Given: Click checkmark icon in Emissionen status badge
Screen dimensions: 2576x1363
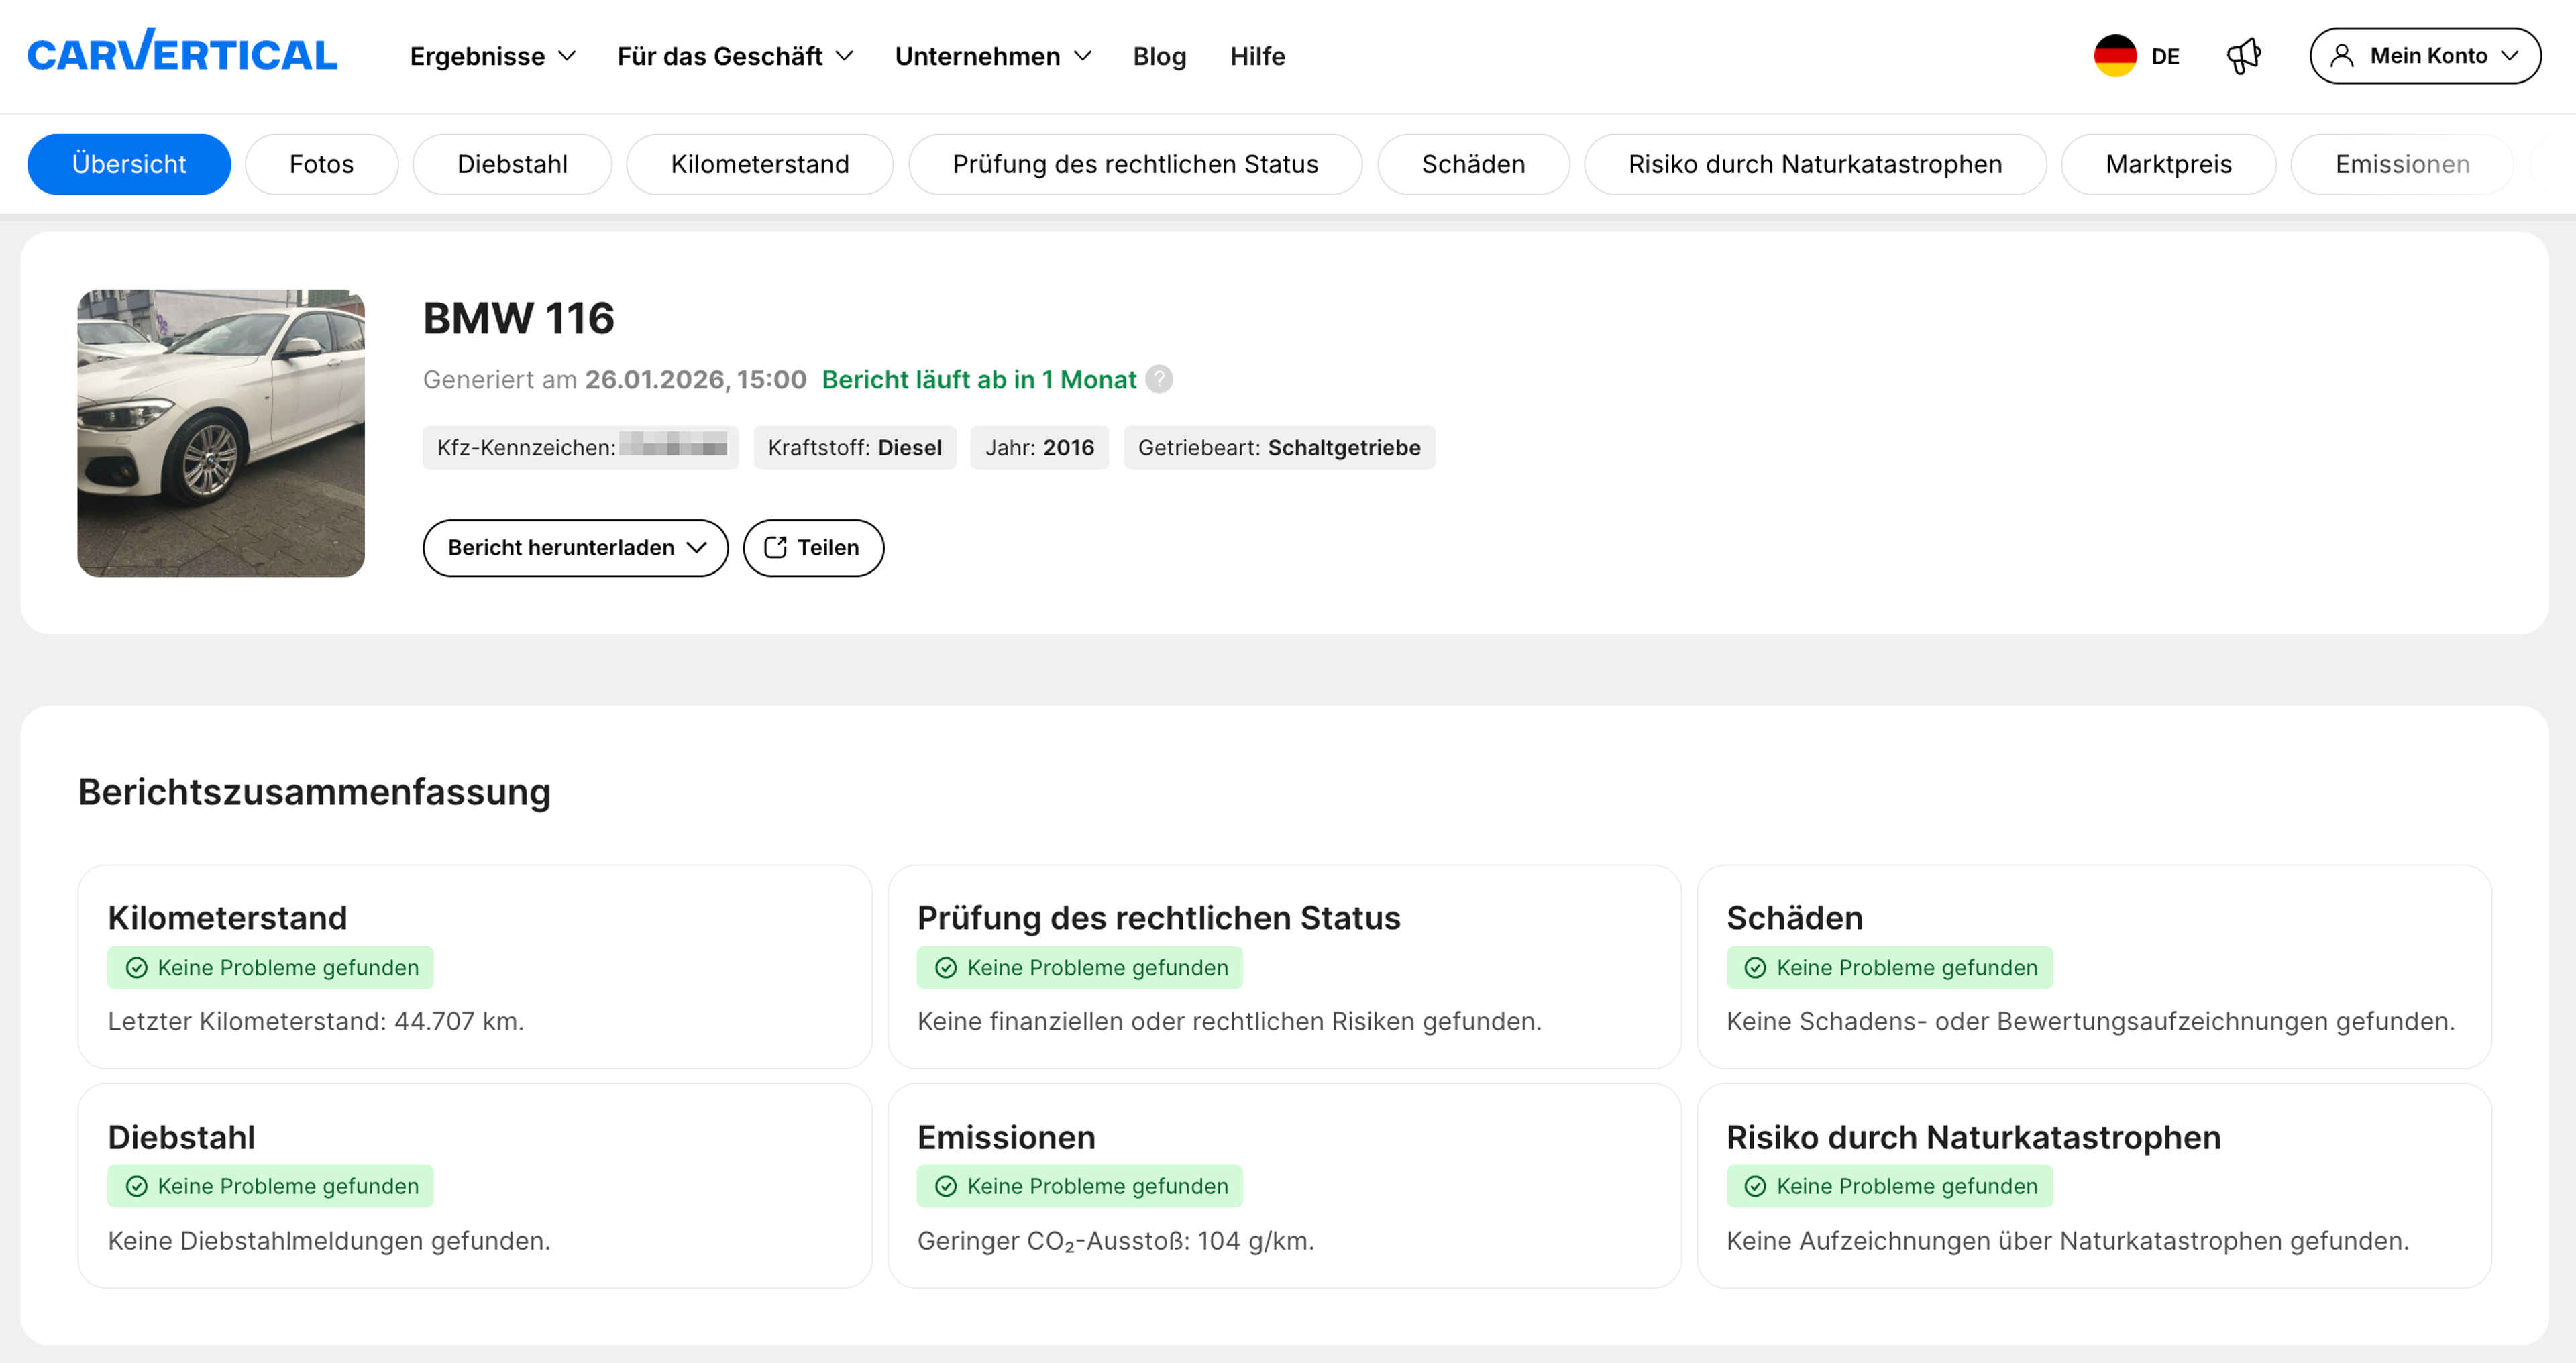Looking at the screenshot, I should point(946,1187).
